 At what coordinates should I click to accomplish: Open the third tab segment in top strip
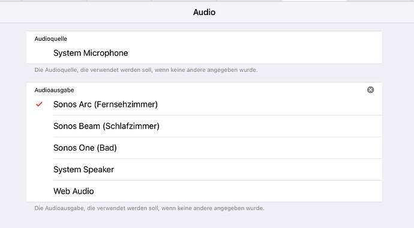(x=119, y=1)
